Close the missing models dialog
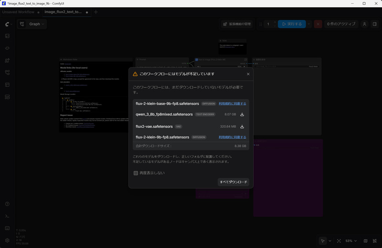 248,74
